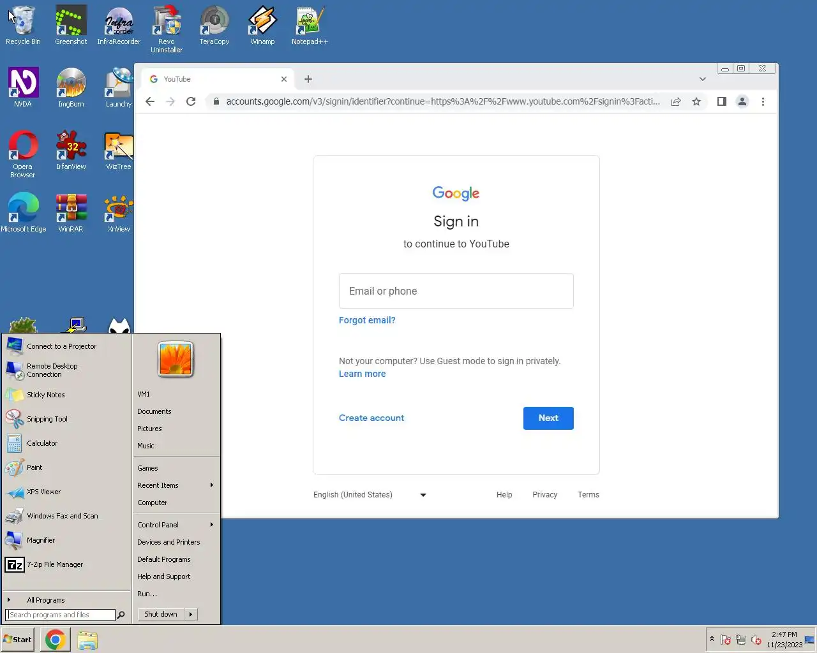Image resolution: width=817 pixels, height=653 pixels.
Task: Click the Forgot email? link
Action: pos(367,320)
